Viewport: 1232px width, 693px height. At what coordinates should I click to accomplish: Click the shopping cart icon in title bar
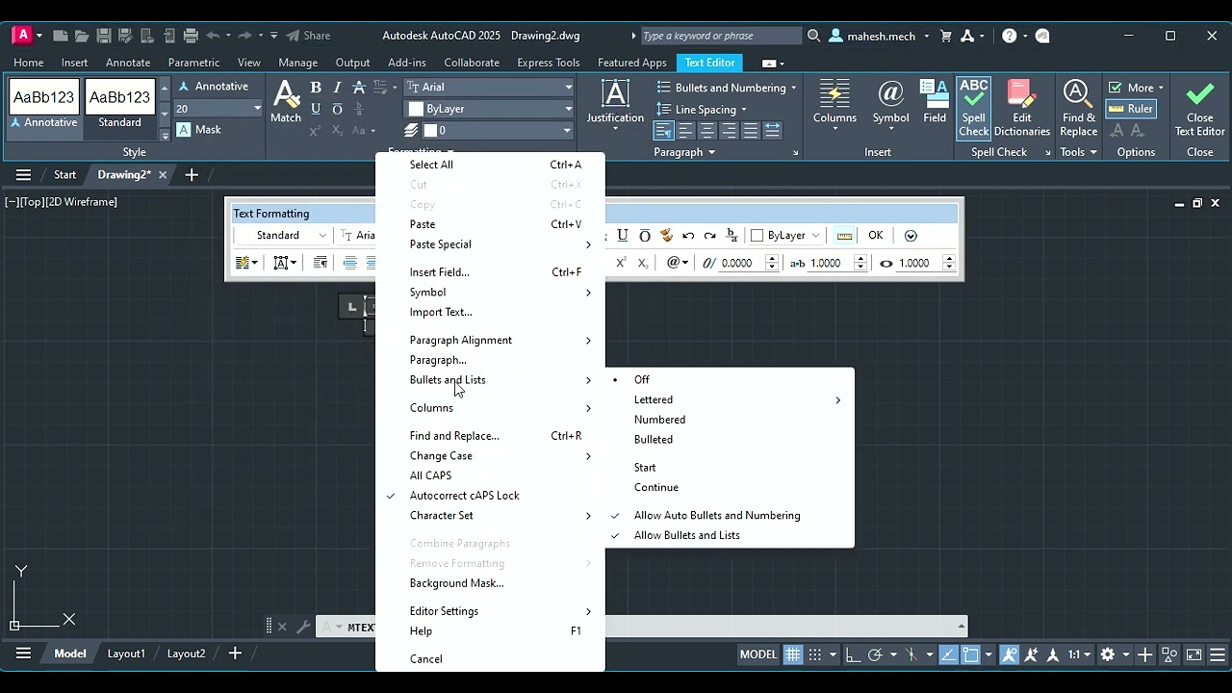tap(946, 36)
